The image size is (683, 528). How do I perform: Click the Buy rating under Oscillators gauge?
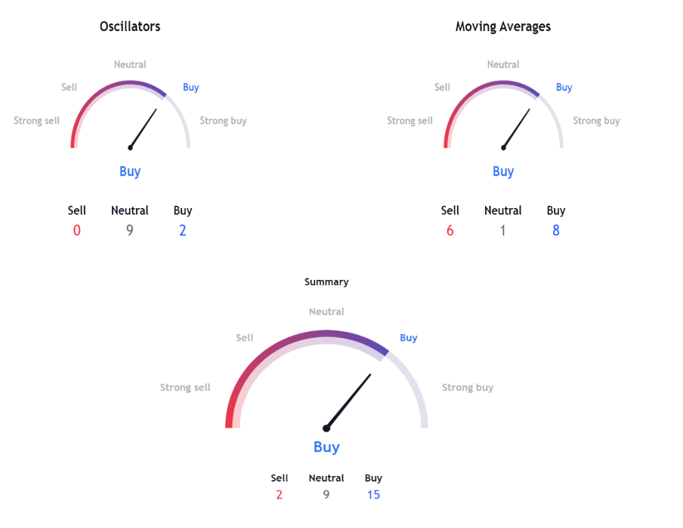pos(130,171)
